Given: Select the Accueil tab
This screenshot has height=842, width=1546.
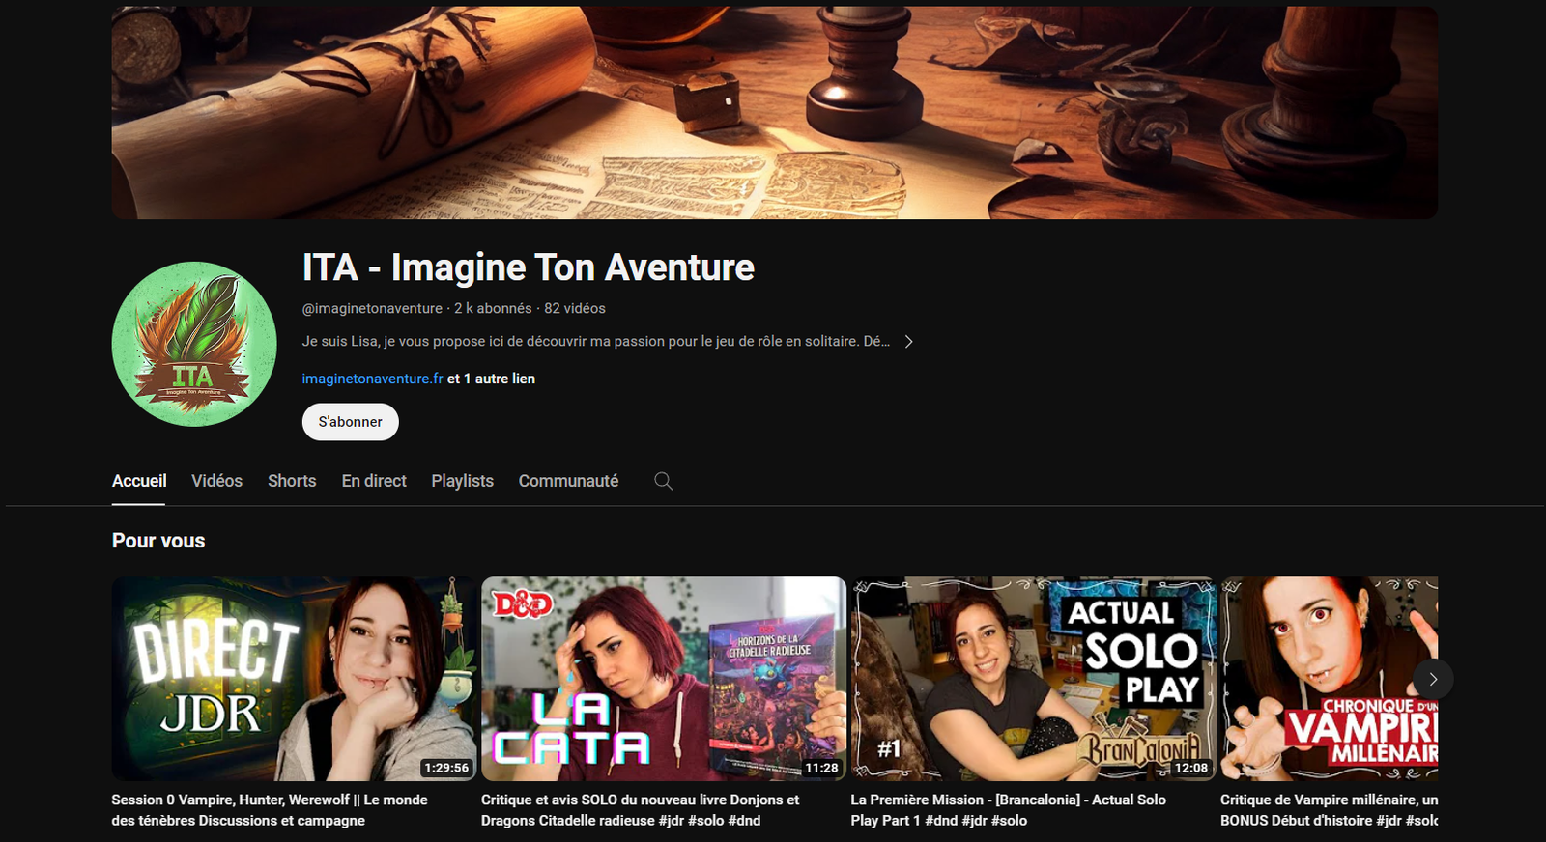Looking at the screenshot, I should click(x=139, y=481).
